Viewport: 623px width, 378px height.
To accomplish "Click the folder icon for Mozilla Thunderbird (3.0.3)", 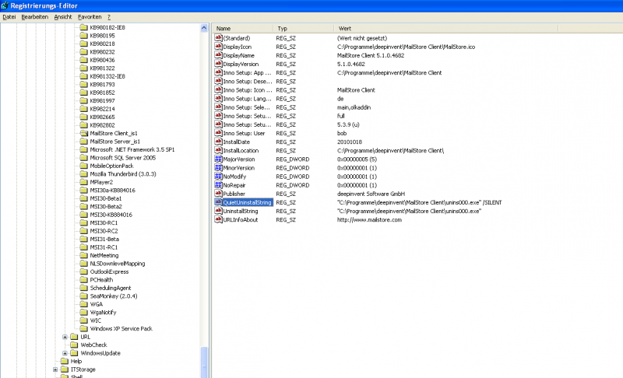I will point(84,173).
